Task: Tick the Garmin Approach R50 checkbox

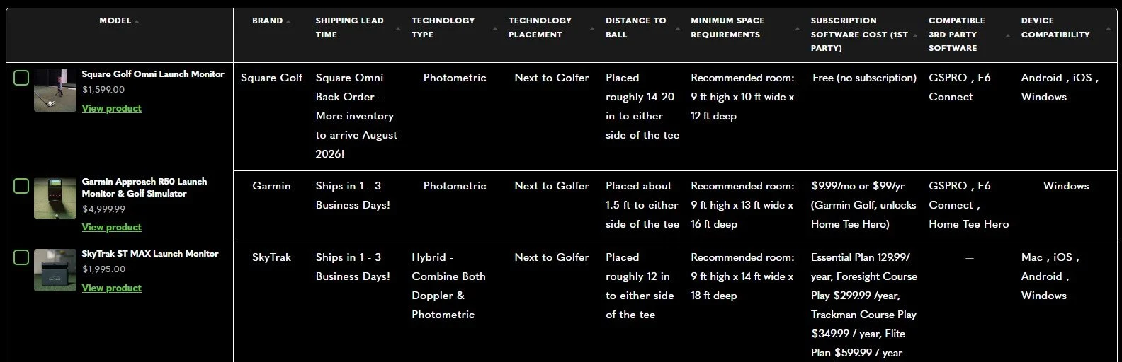Action: click(x=21, y=186)
